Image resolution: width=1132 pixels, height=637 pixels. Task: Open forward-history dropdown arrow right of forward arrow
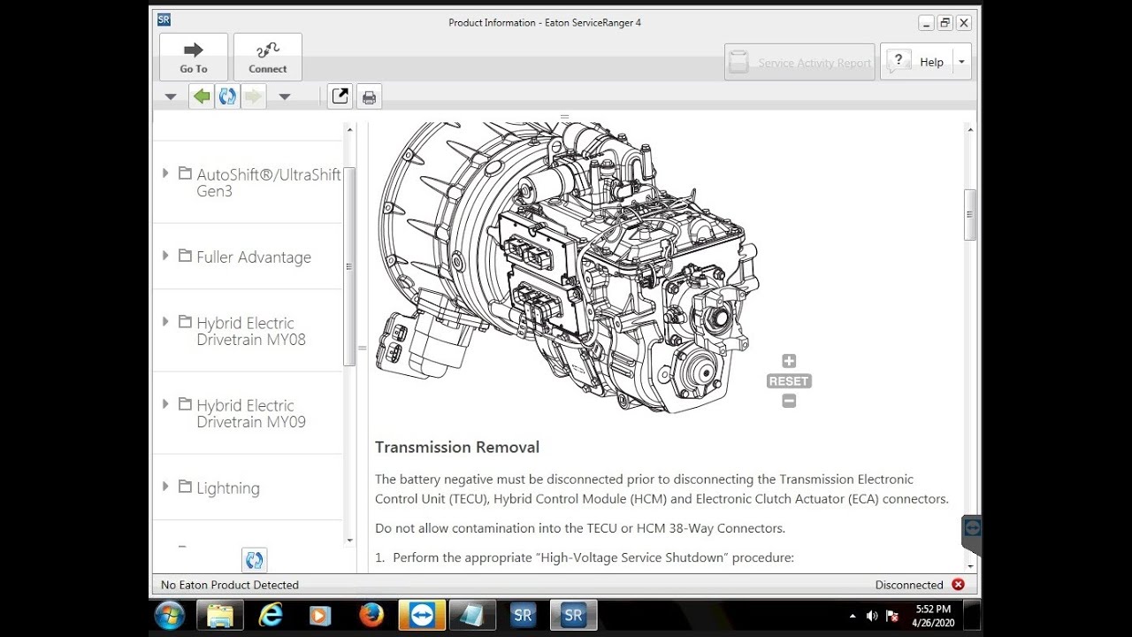click(x=285, y=96)
